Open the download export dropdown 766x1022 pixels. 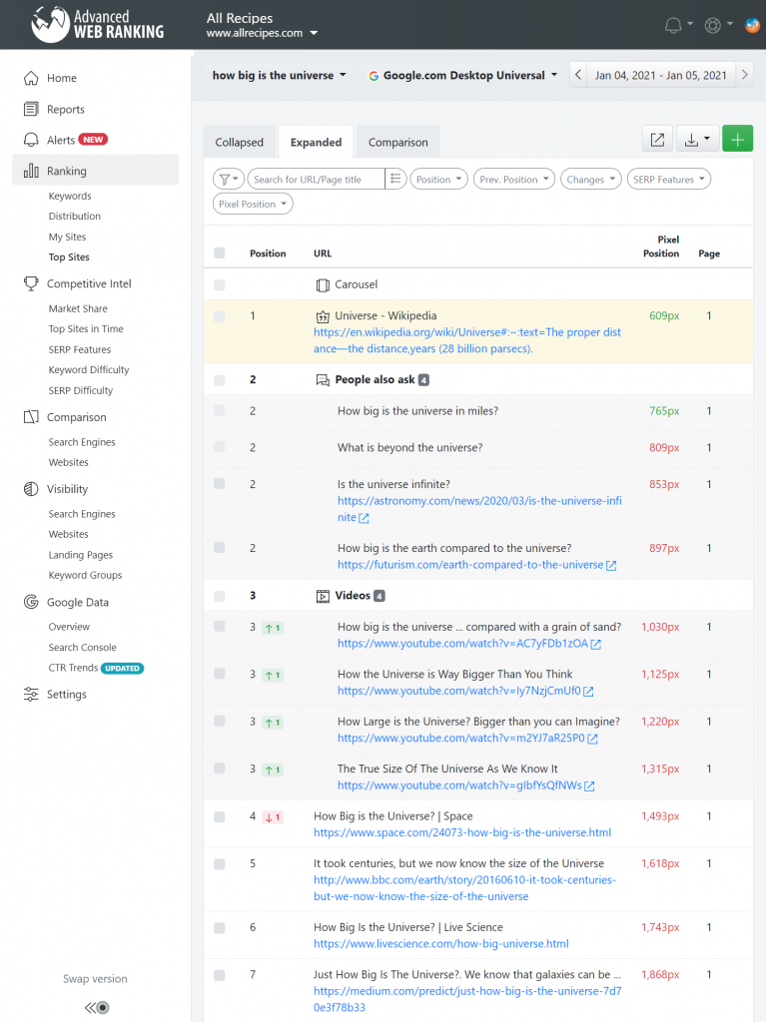(697, 139)
